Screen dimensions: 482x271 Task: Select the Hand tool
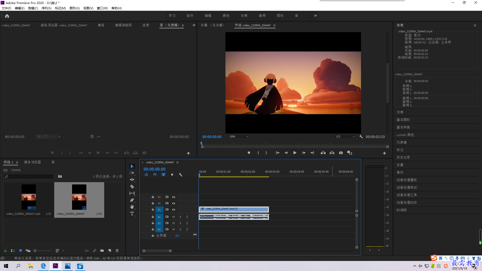tap(132, 207)
